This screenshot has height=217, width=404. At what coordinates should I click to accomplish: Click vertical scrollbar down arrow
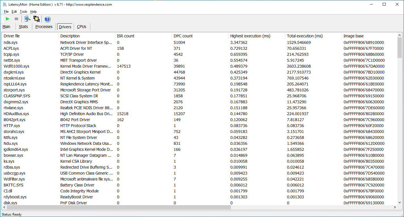click(x=399, y=203)
